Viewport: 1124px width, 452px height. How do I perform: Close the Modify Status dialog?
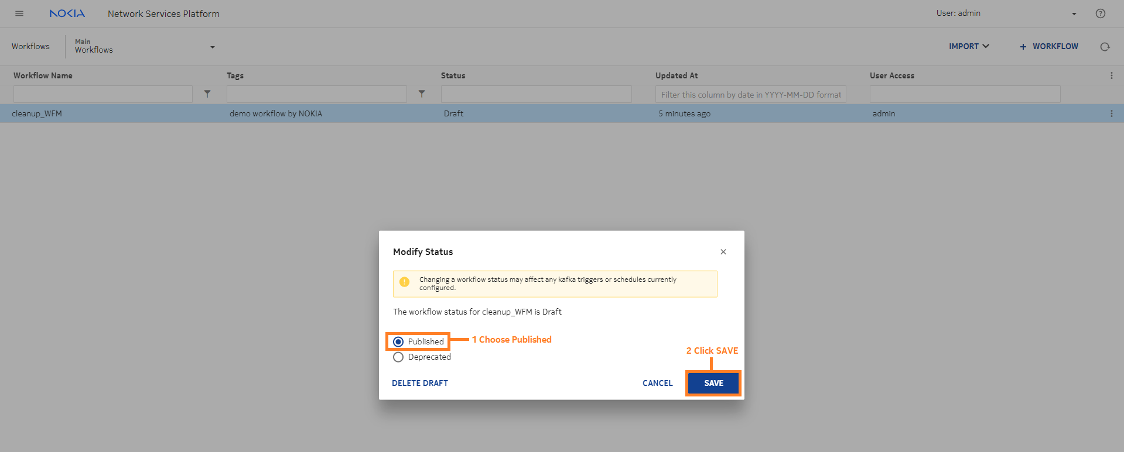pos(723,251)
